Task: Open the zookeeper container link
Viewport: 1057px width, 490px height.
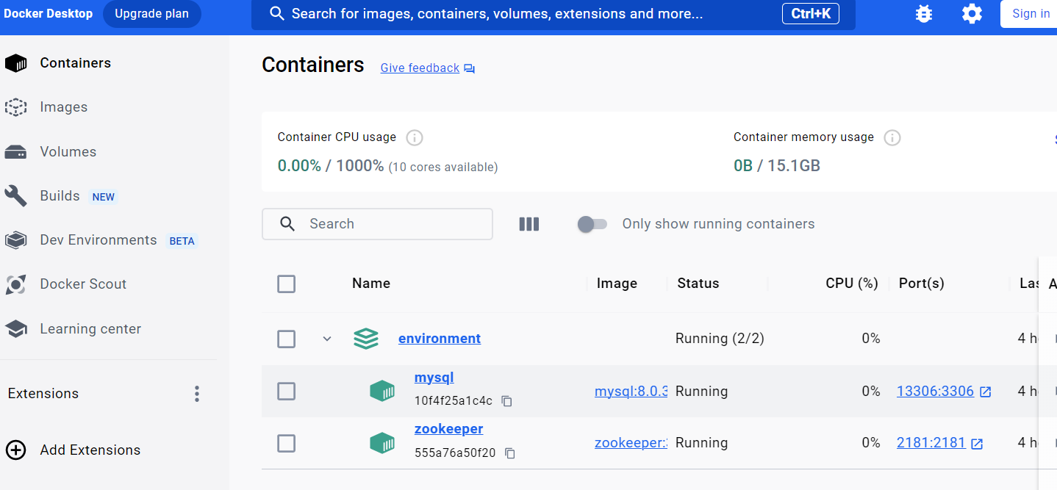Action: [x=449, y=429]
